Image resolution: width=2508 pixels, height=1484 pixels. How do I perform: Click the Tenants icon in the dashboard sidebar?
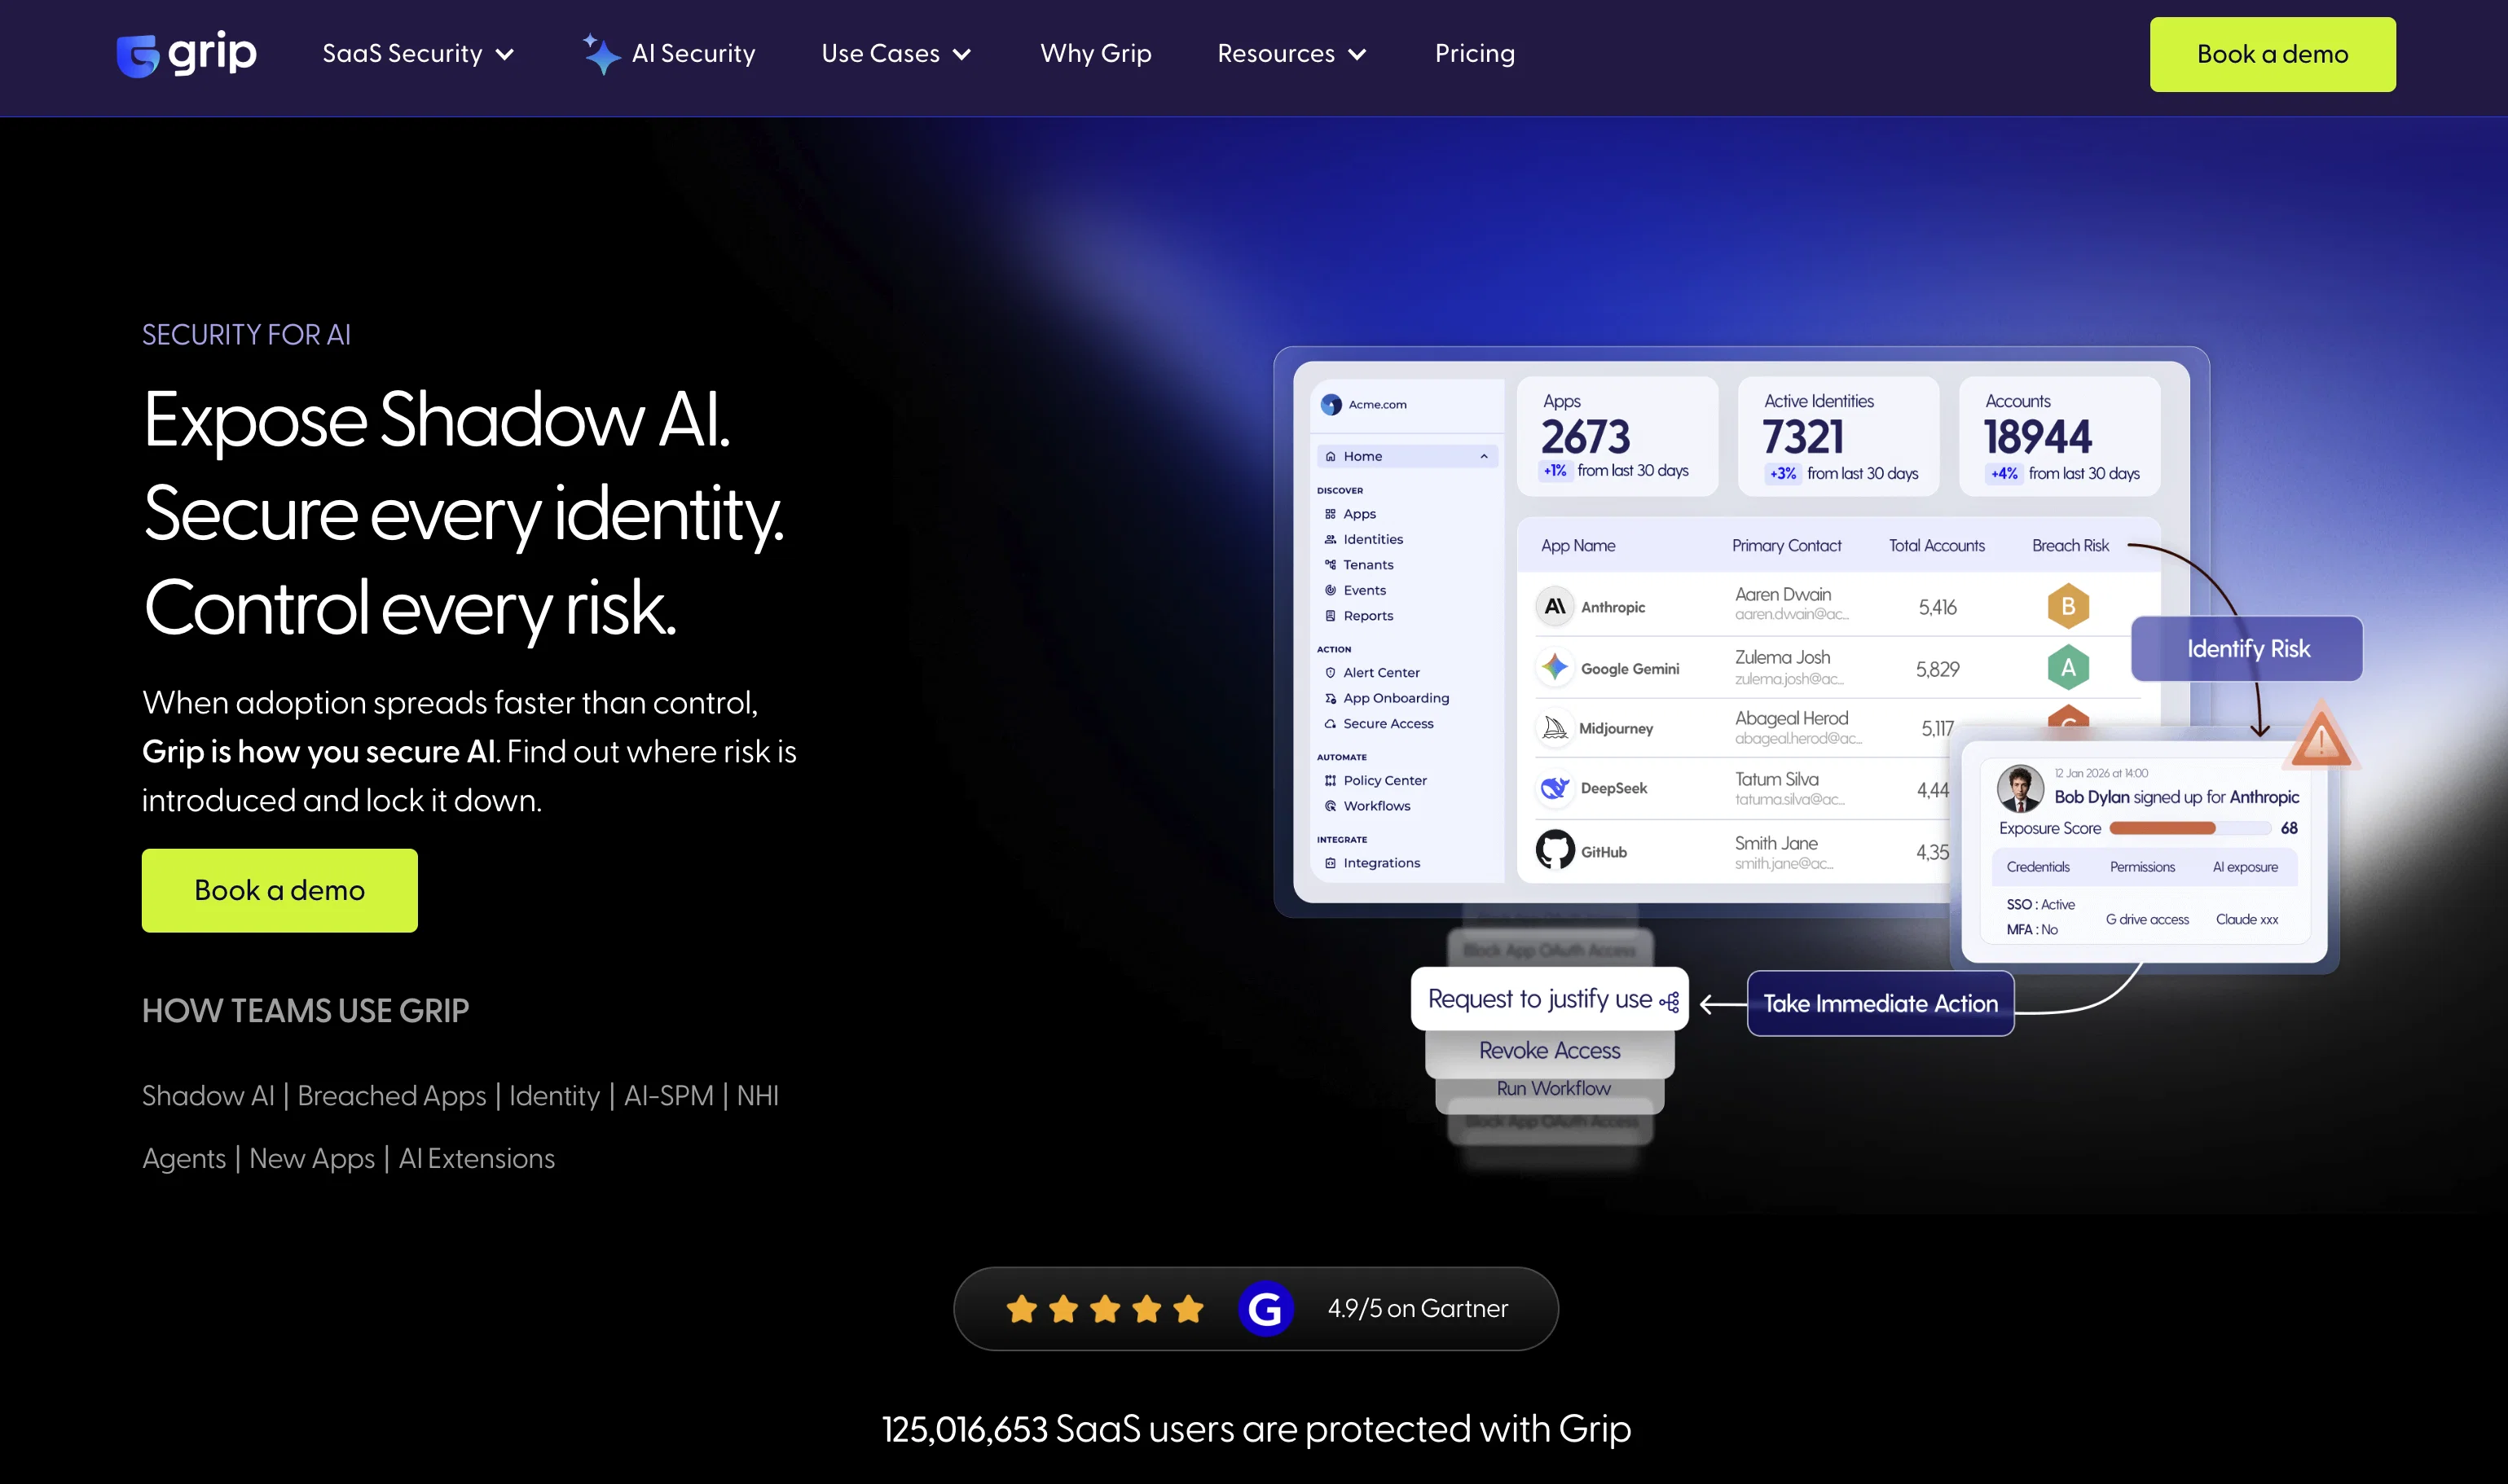click(x=1331, y=565)
